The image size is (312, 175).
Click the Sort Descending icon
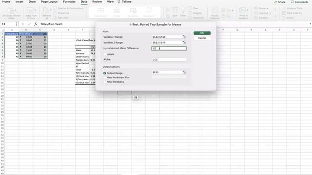coord(168,17)
